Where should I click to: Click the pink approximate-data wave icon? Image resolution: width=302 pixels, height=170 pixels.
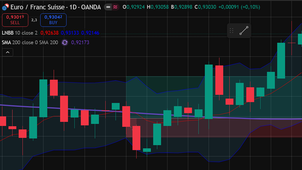click(116, 7)
